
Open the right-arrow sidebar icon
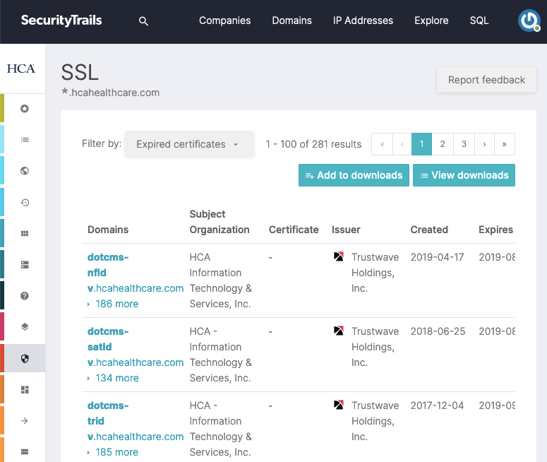point(25,421)
